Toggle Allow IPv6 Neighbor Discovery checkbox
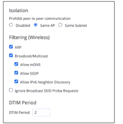Viewport: 123px width, 124px height. pyautogui.click(x=16, y=81)
